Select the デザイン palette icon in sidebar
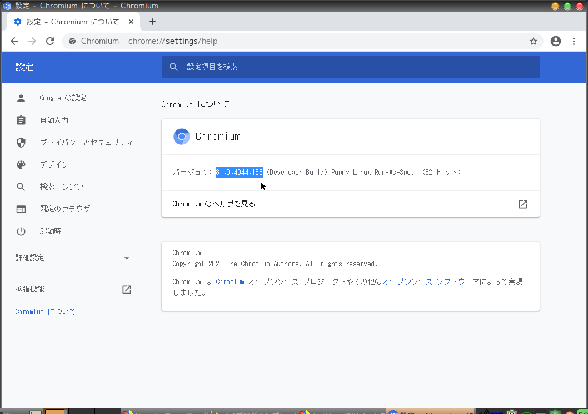 (21, 164)
